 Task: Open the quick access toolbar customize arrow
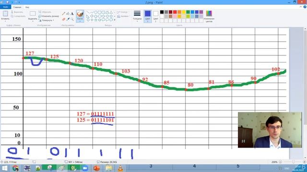coord(19,2)
